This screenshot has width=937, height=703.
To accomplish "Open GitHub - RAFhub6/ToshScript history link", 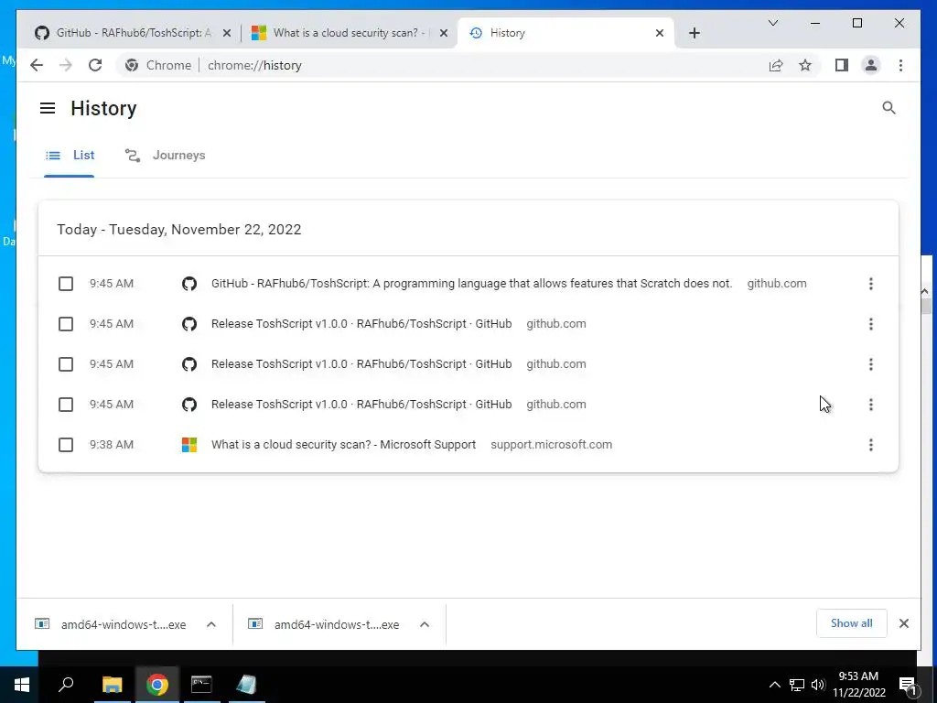I will [471, 284].
